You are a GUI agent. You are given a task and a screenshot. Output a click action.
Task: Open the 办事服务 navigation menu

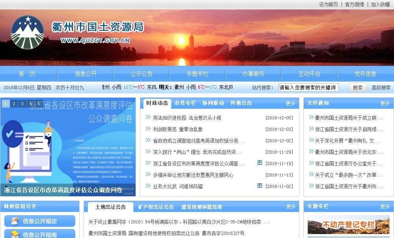(253, 74)
